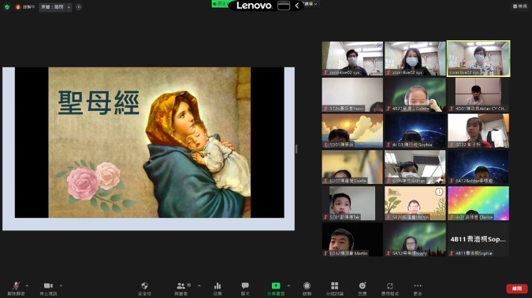Open the View layout button at top right

520,6
